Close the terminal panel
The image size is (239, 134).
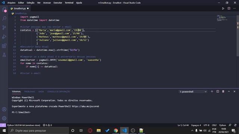pyautogui.click(x=235, y=92)
